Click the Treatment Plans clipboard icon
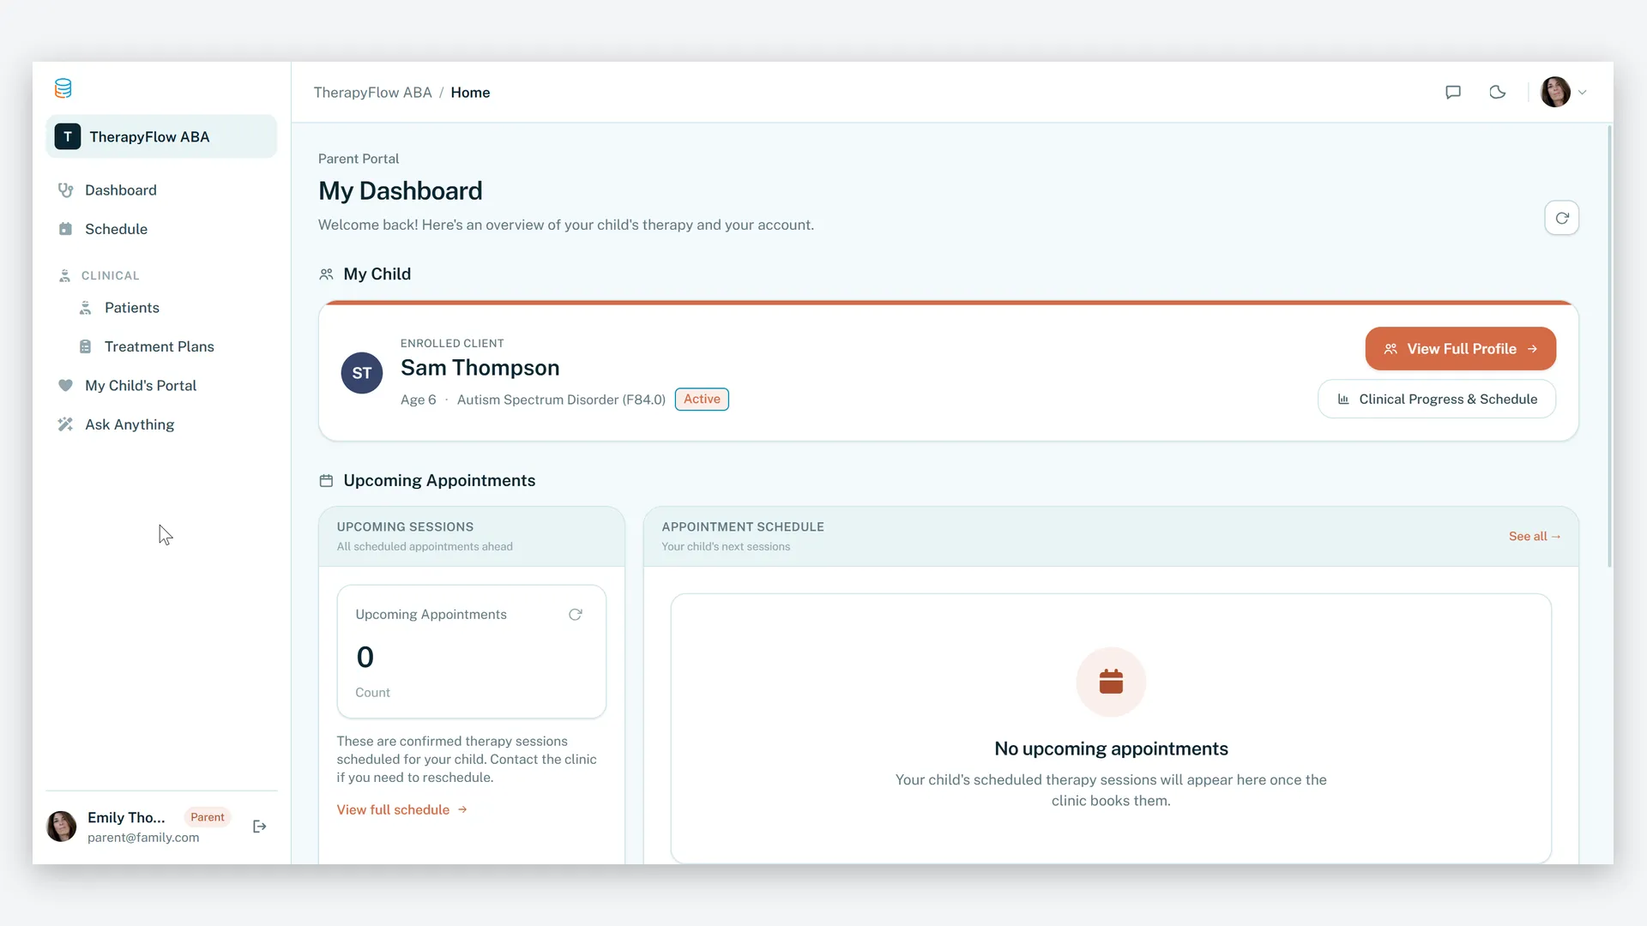This screenshot has width=1647, height=926. [85, 346]
